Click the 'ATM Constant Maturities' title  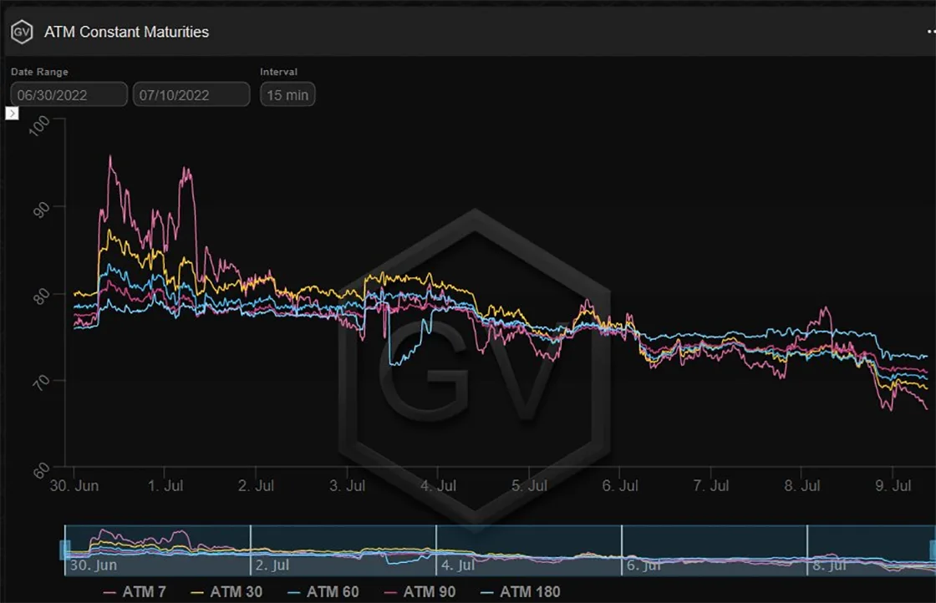click(126, 32)
